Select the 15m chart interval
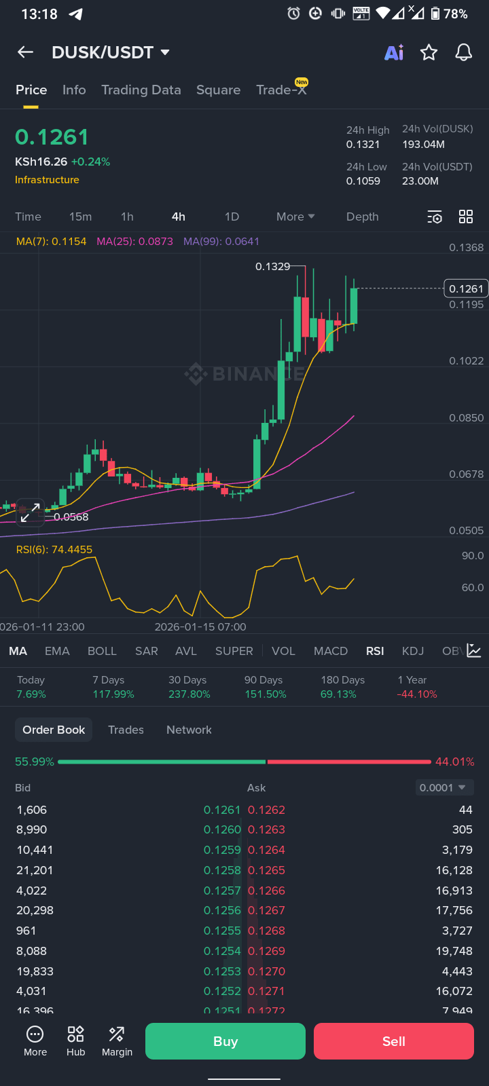Viewport: 489px width, 1086px height. 80,217
